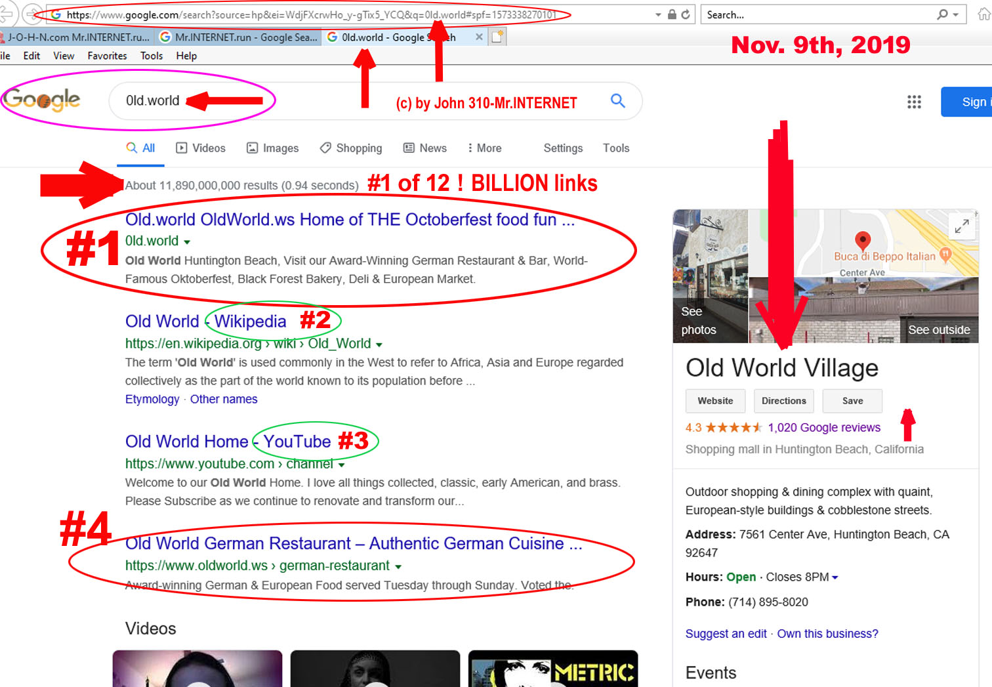This screenshot has width=992, height=687.
Task: Open search Settings
Action: (x=563, y=148)
